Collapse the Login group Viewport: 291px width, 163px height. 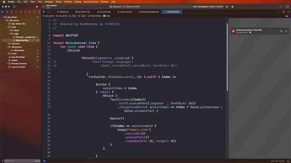click(9, 34)
